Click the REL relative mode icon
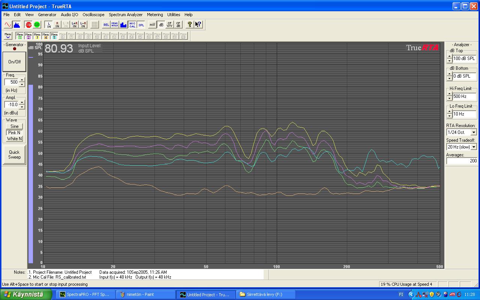The image size is (480, 300). point(106,25)
